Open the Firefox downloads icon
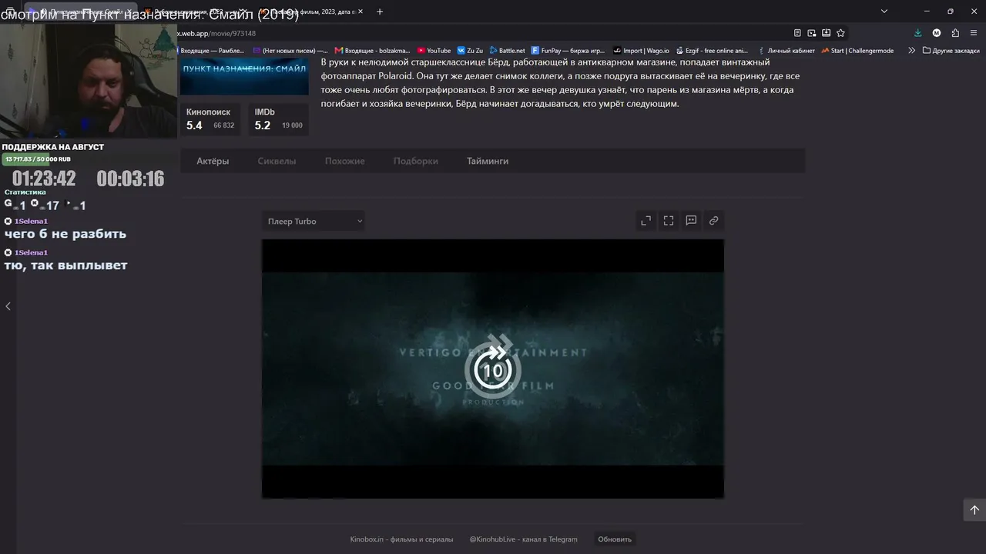Viewport: 986px width, 554px height. point(917,33)
